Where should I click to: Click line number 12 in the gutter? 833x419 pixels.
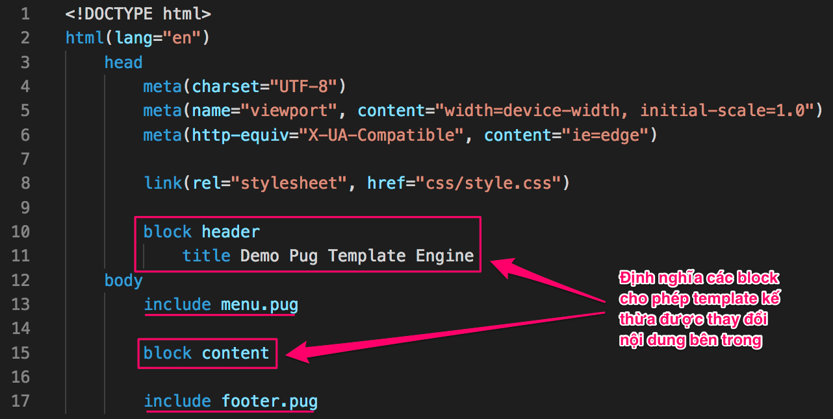click(x=20, y=280)
